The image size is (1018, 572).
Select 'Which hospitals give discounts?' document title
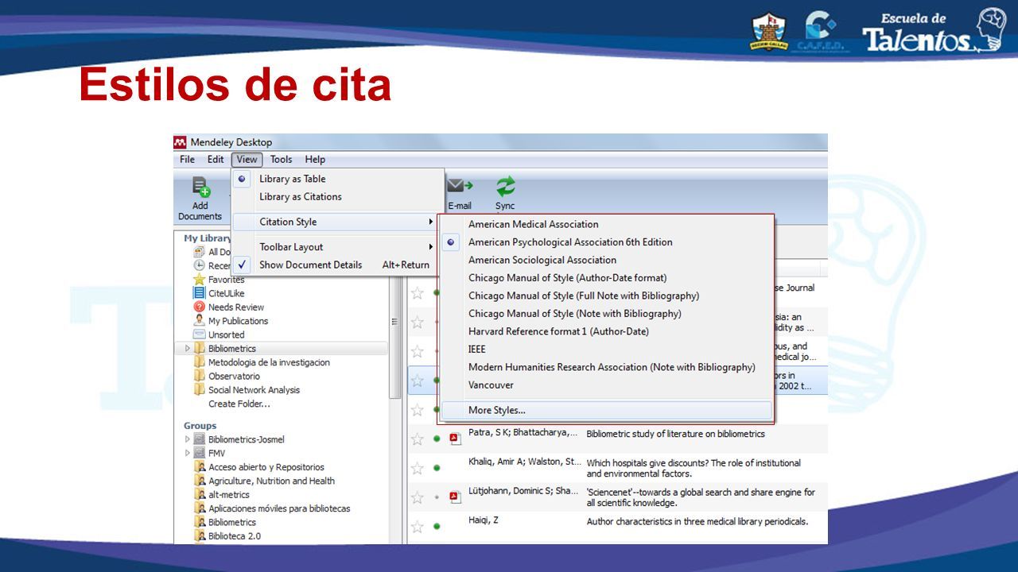[x=694, y=468]
